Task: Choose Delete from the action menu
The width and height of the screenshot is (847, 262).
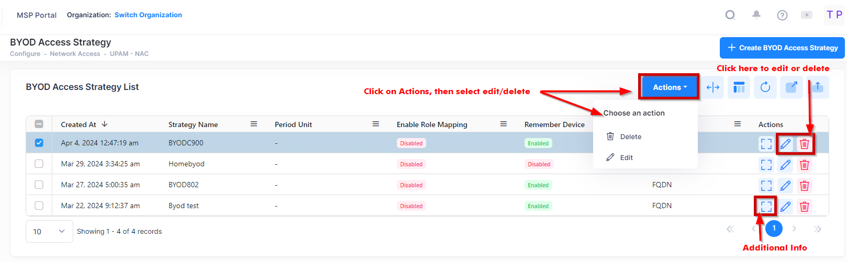Action: coord(630,136)
